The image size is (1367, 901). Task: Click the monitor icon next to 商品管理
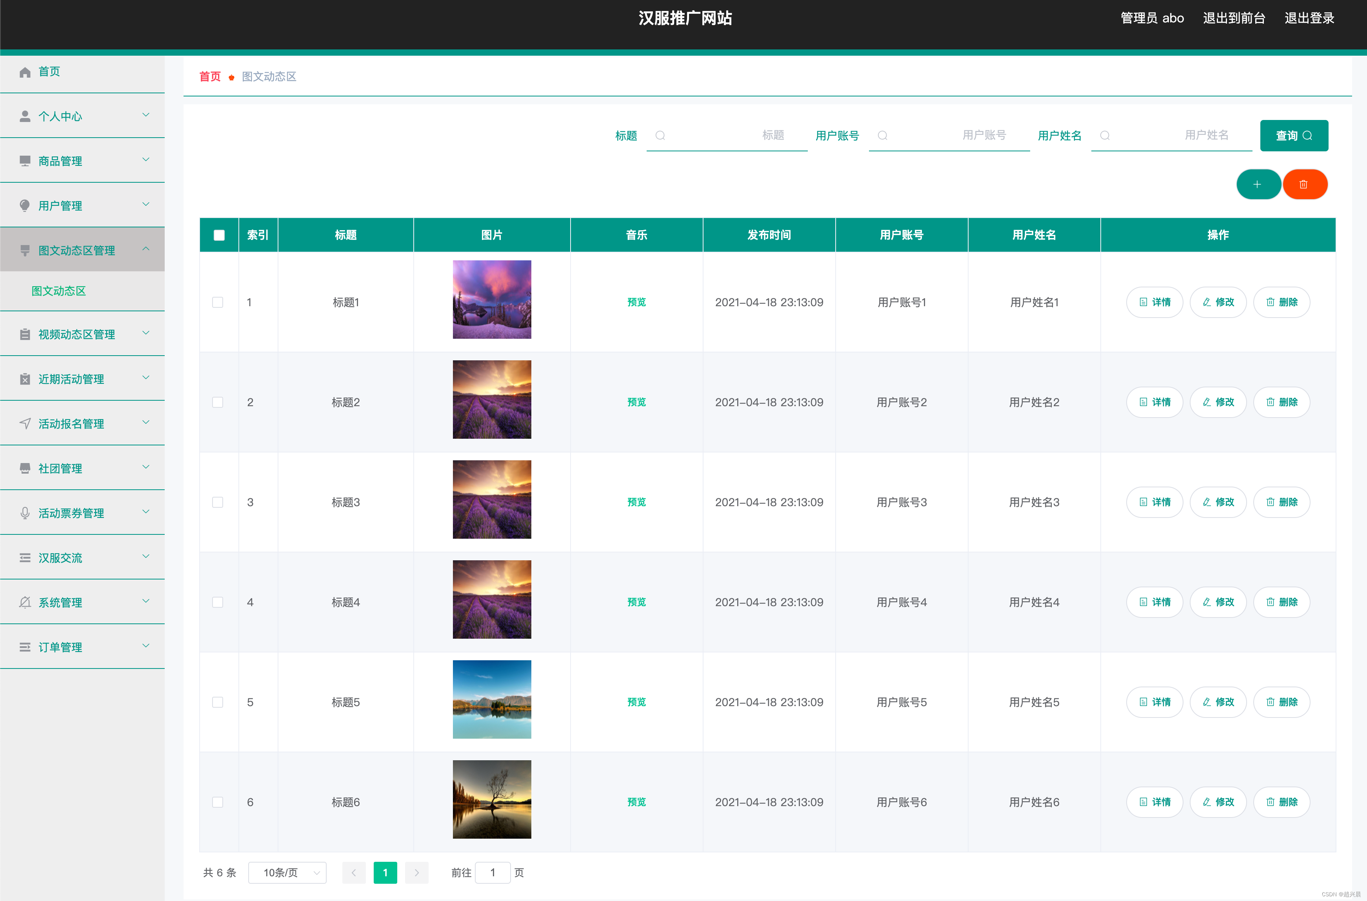click(x=25, y=161)
